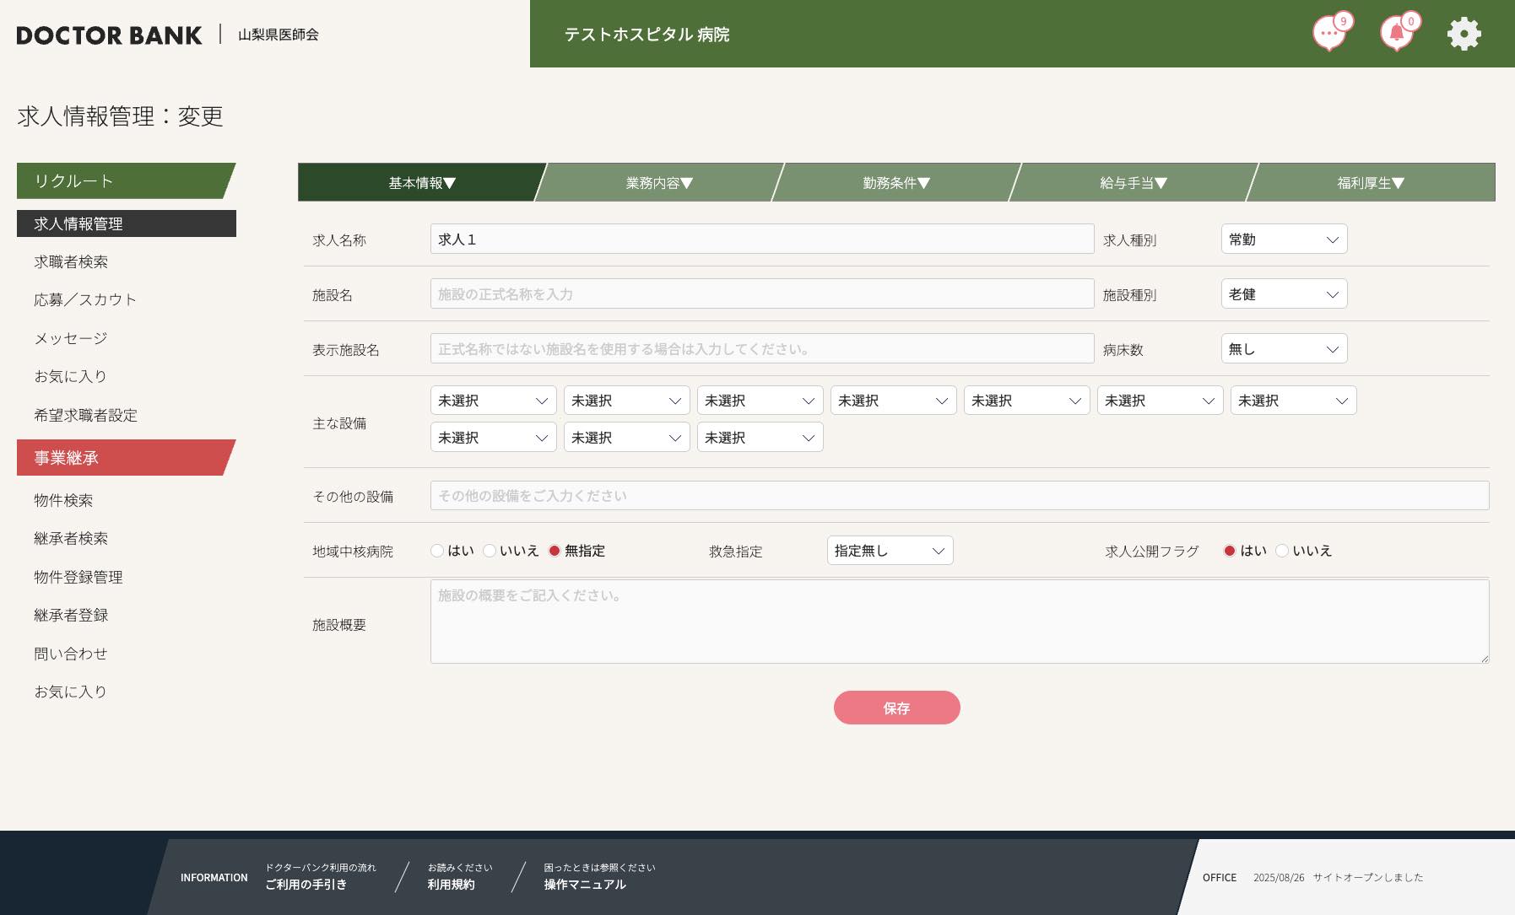Open 物件検索 in the sidebar
1515x915 pixels.
click(63, 501)
